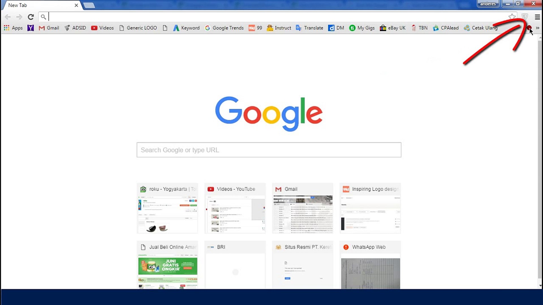The image size is (543, 305).
Task: Bookmark this page with the star icon
Action: pyautogui.click(x=512, y=17)
